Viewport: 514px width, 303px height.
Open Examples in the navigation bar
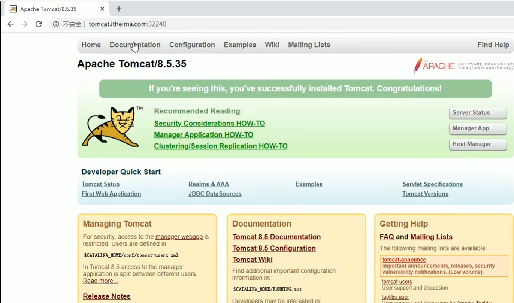240,45
